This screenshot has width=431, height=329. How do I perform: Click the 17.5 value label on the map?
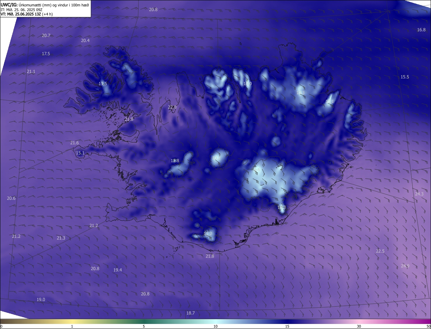click(46, 54)
